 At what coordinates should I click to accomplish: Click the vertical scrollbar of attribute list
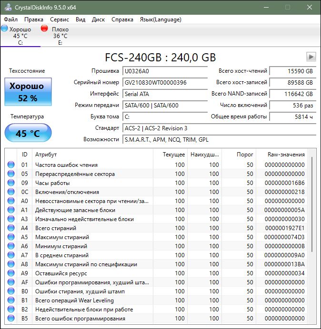click(312, 204)
